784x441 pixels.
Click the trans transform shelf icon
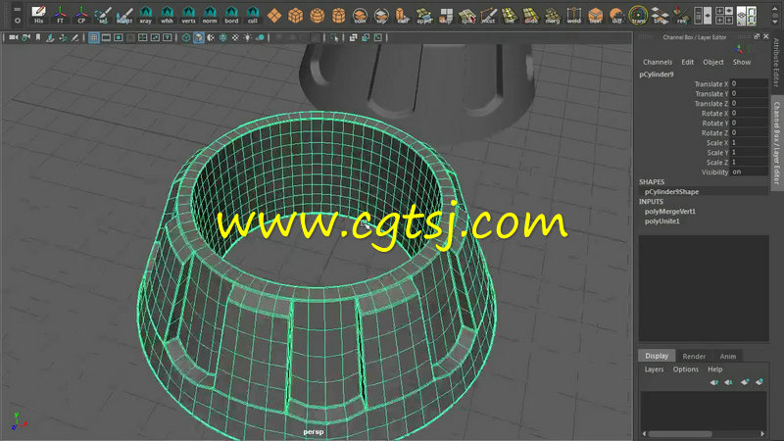coord(639,15)
